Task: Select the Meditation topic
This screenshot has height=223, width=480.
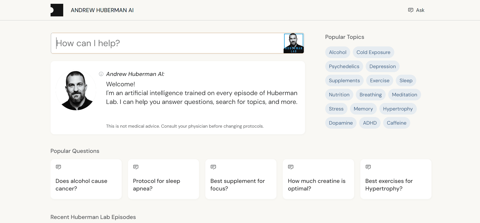Action: click(x=404, y=95)
